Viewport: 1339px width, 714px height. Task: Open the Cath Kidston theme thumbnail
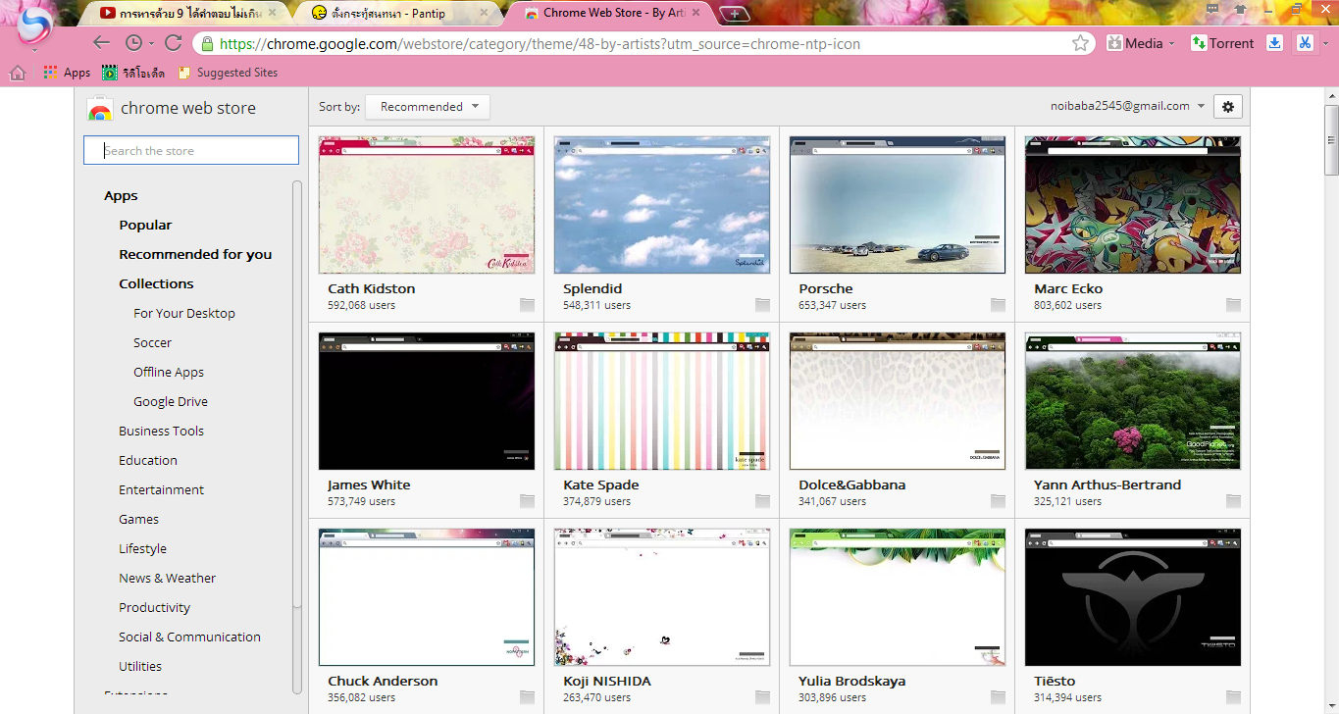click(427, 205)
